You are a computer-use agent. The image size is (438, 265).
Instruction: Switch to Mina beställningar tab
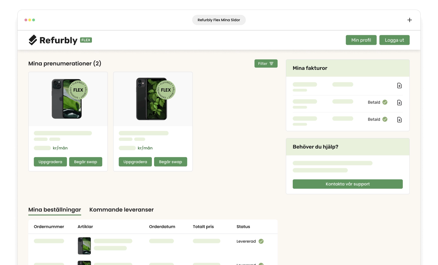[55, 210]
